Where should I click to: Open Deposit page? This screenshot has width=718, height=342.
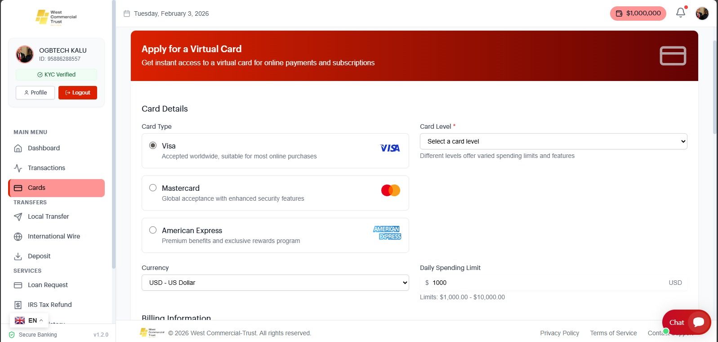tap(56, 256)
